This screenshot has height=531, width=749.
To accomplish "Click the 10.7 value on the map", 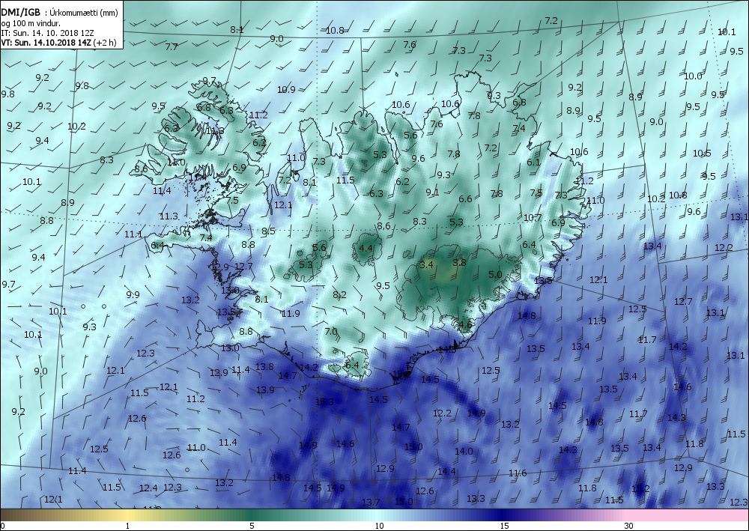I will coord(532,217).
